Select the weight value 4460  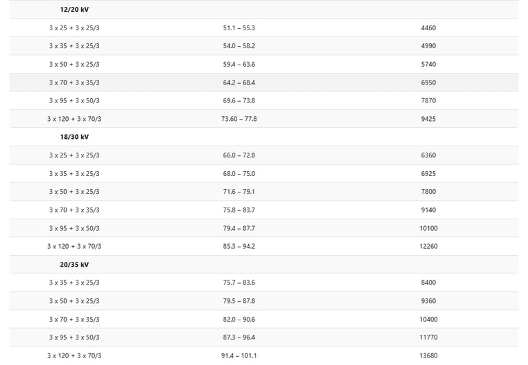428,28
